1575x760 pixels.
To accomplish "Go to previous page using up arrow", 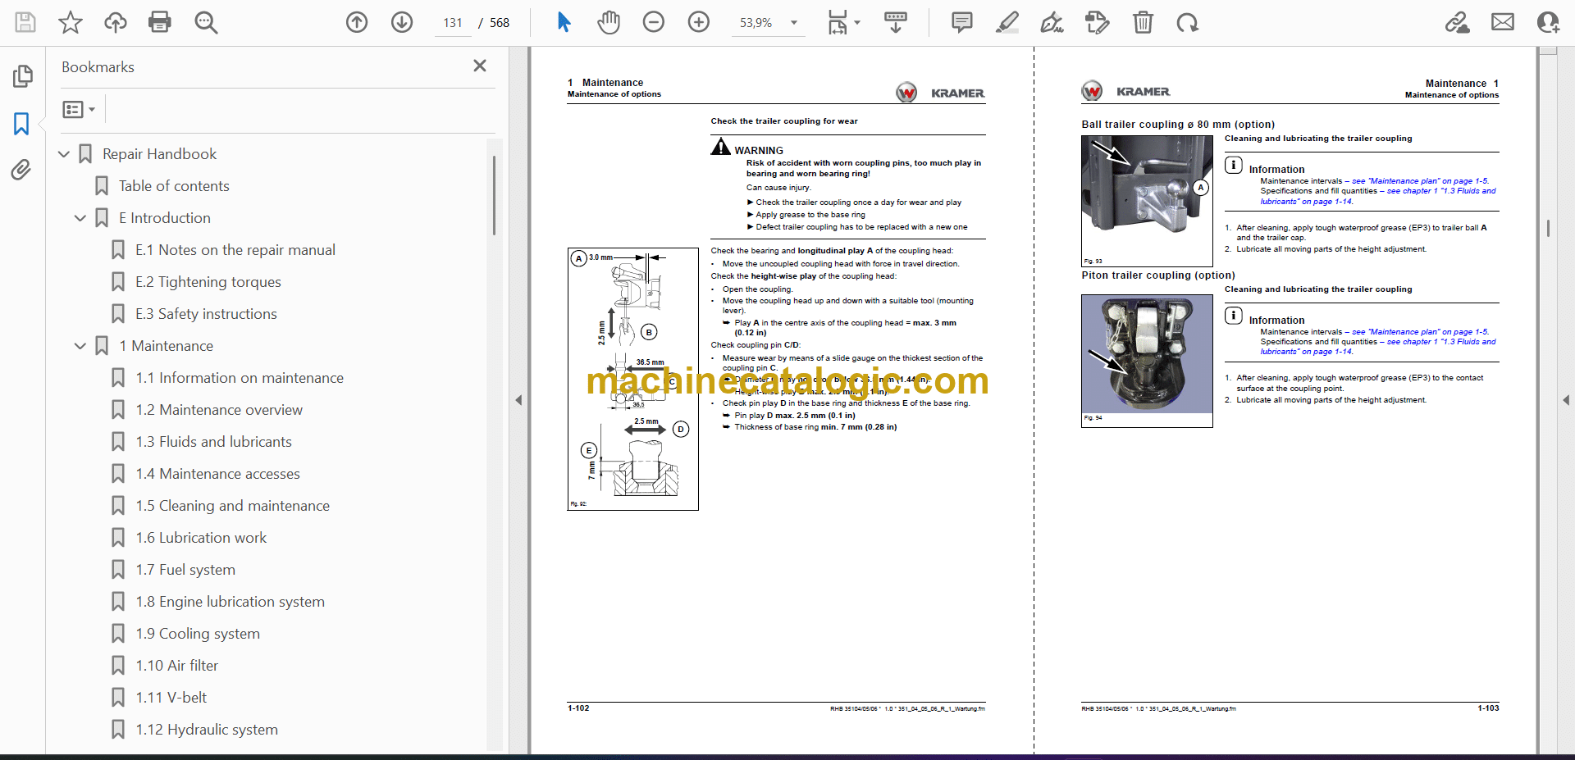I will point(357,22).
